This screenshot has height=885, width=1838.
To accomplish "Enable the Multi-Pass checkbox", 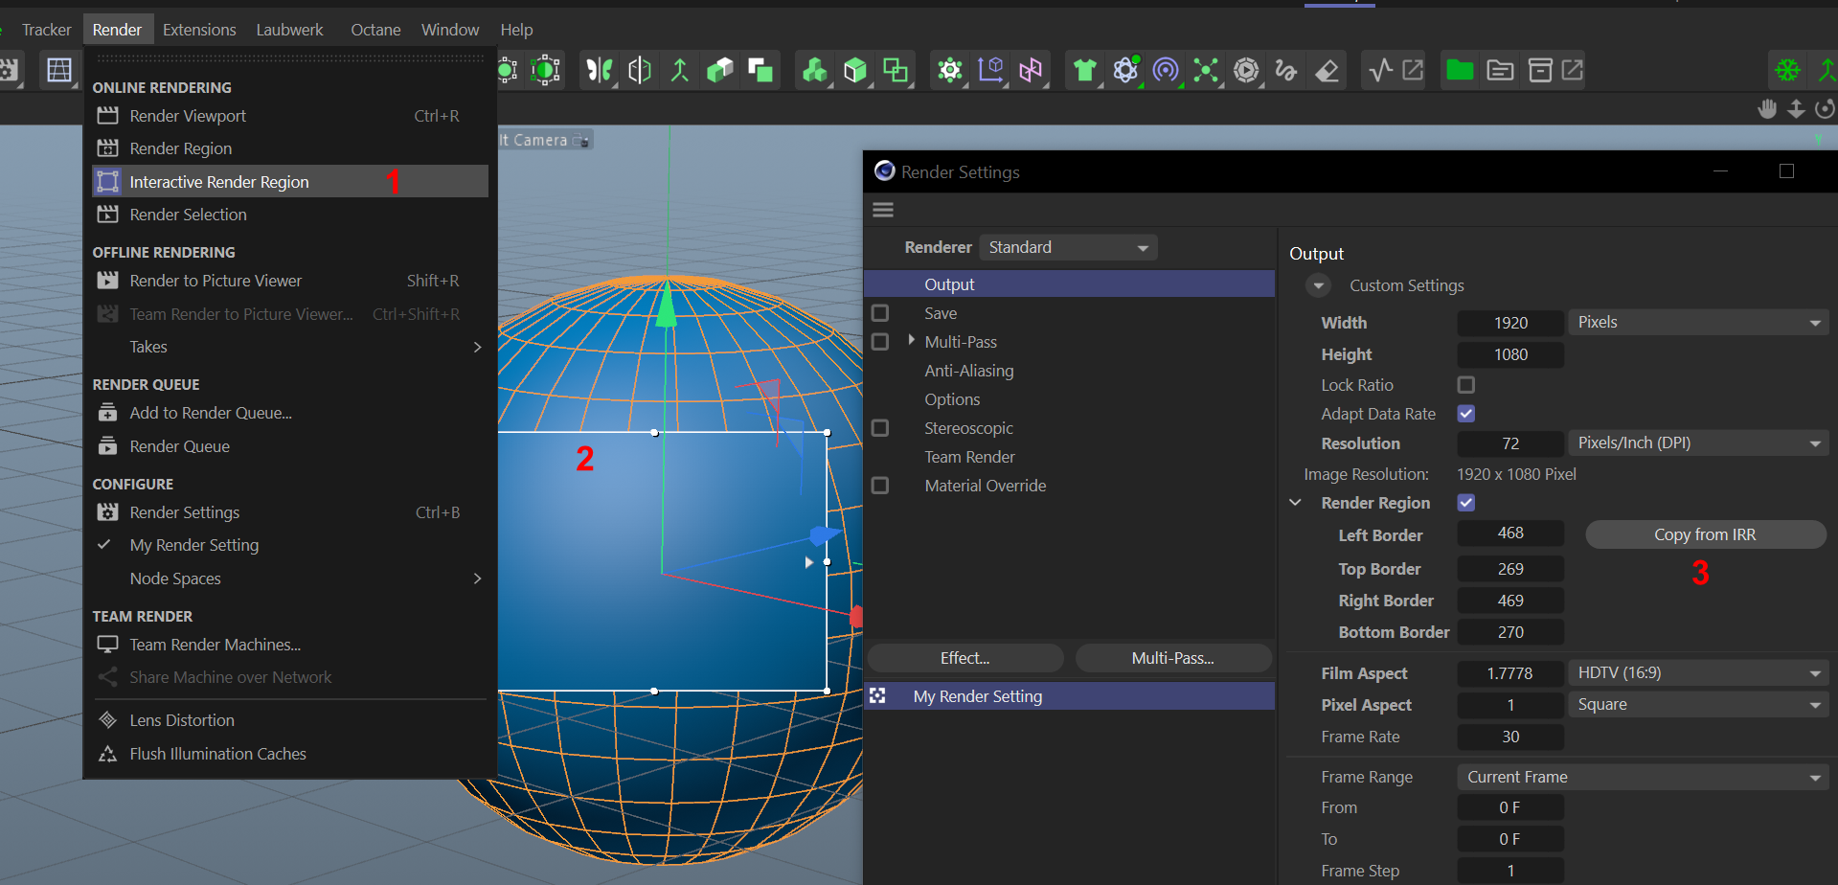I will click(x=880, y=342).
